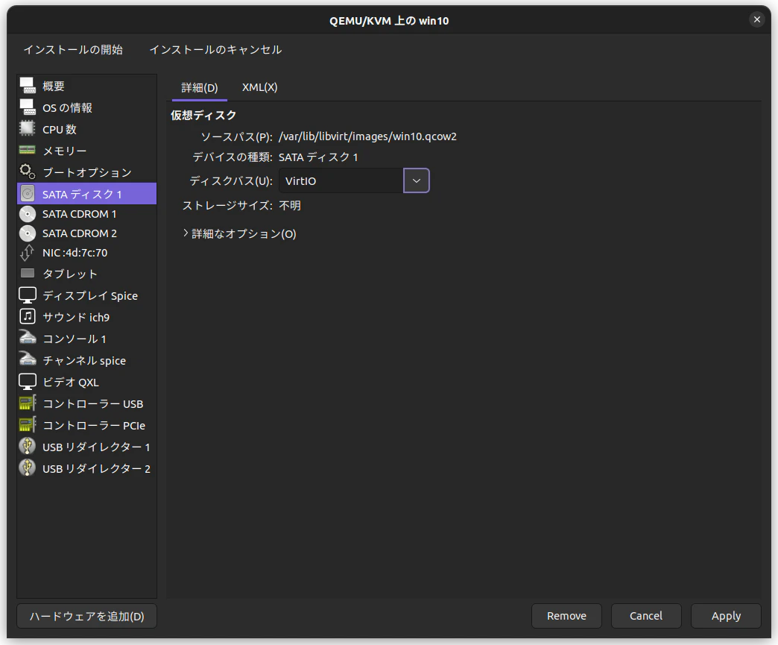Open the OS の情報 icon in sidebar
Viewport: 778px width, 645px height.
[x=28, y=107]
